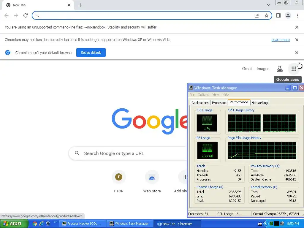Image resolution: width=304 pixels, height=228 pixels.
Task: Open Task Manager Options menu
Action: click(203, 94)
